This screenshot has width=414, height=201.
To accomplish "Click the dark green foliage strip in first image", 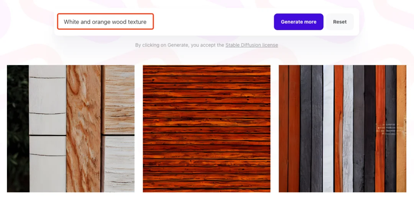I will tap(18, 129).
